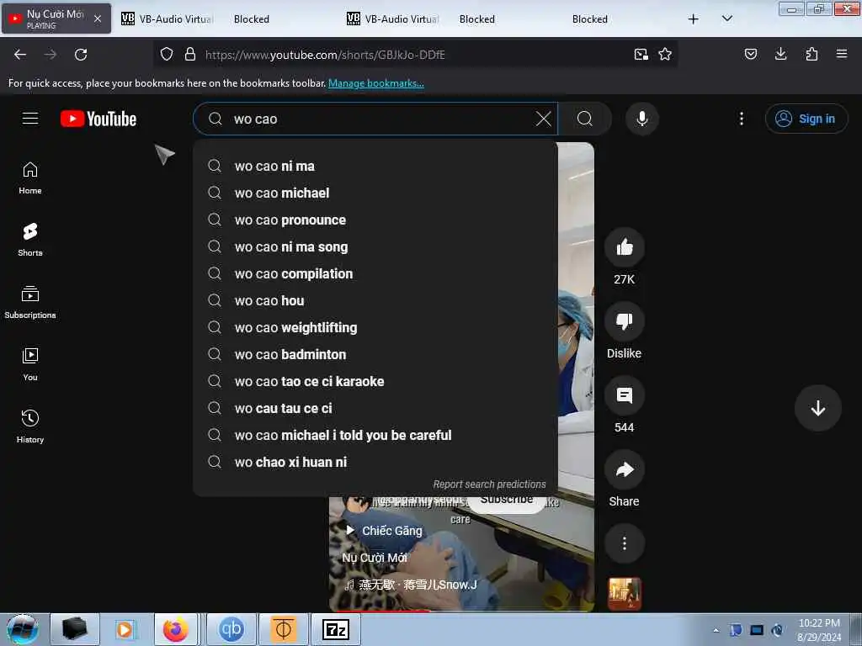Open the You section in the sidebar
The width and height of the screenshot is (862, 646).
(30, 364)
